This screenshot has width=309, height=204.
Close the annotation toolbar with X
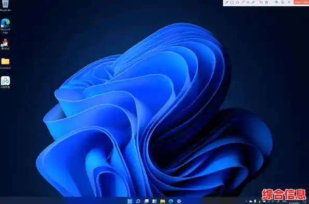289,3
